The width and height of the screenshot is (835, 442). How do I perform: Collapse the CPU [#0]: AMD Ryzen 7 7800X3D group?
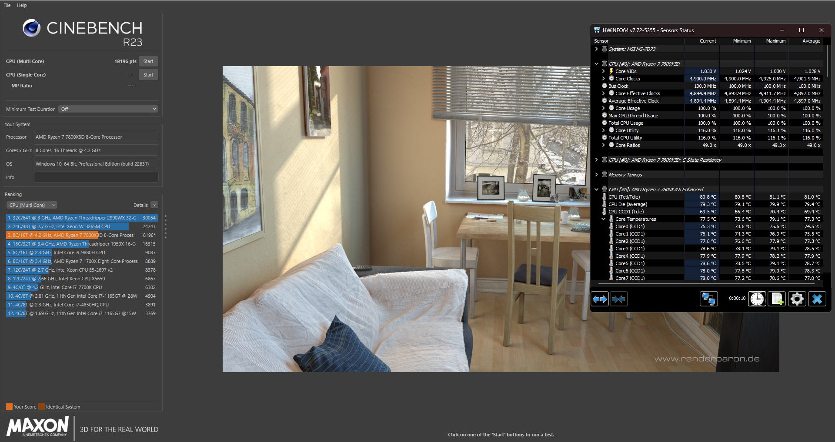coord(597,64)
